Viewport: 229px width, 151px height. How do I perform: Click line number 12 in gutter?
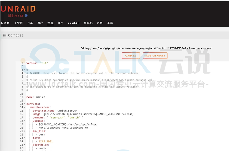pos(22,101)
